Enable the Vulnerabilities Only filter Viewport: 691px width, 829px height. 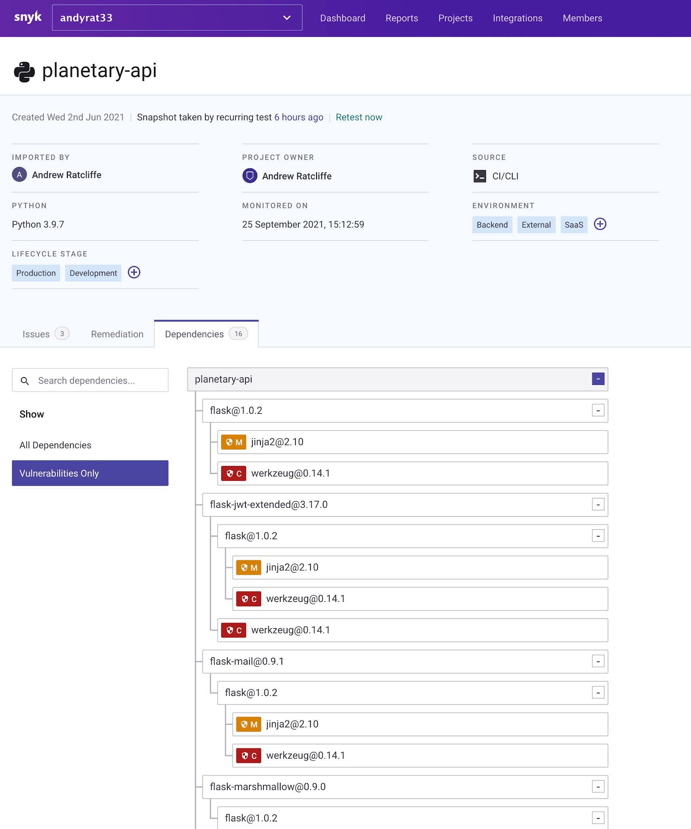[x=90, y=473]
